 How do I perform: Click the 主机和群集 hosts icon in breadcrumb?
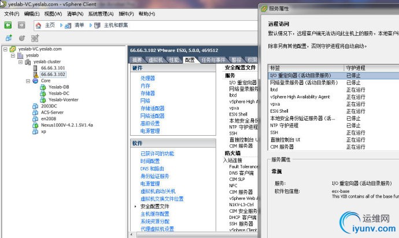click(97, 25)
